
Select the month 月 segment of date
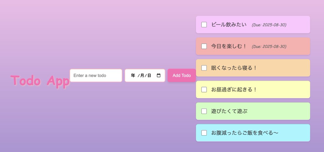[x=142, y=75]
